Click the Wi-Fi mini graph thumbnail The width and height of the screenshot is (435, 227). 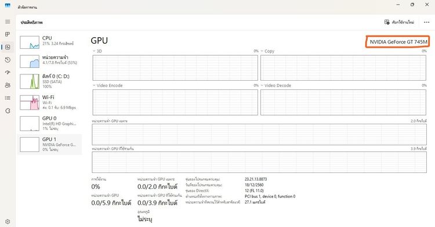click(30, 103)
